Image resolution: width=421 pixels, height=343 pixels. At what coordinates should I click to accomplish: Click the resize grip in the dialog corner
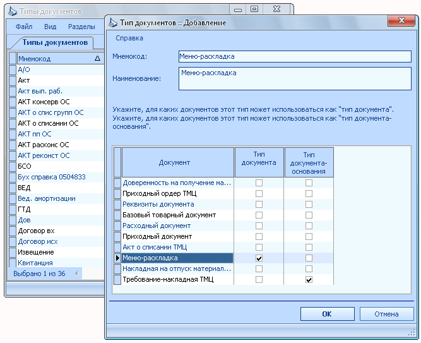click(x=412, y=334)
